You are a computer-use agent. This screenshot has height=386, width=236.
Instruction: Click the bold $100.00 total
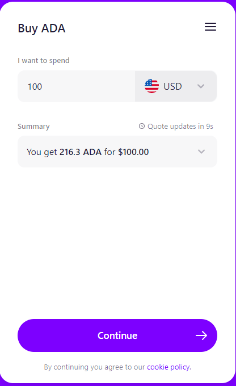(133, 152)
